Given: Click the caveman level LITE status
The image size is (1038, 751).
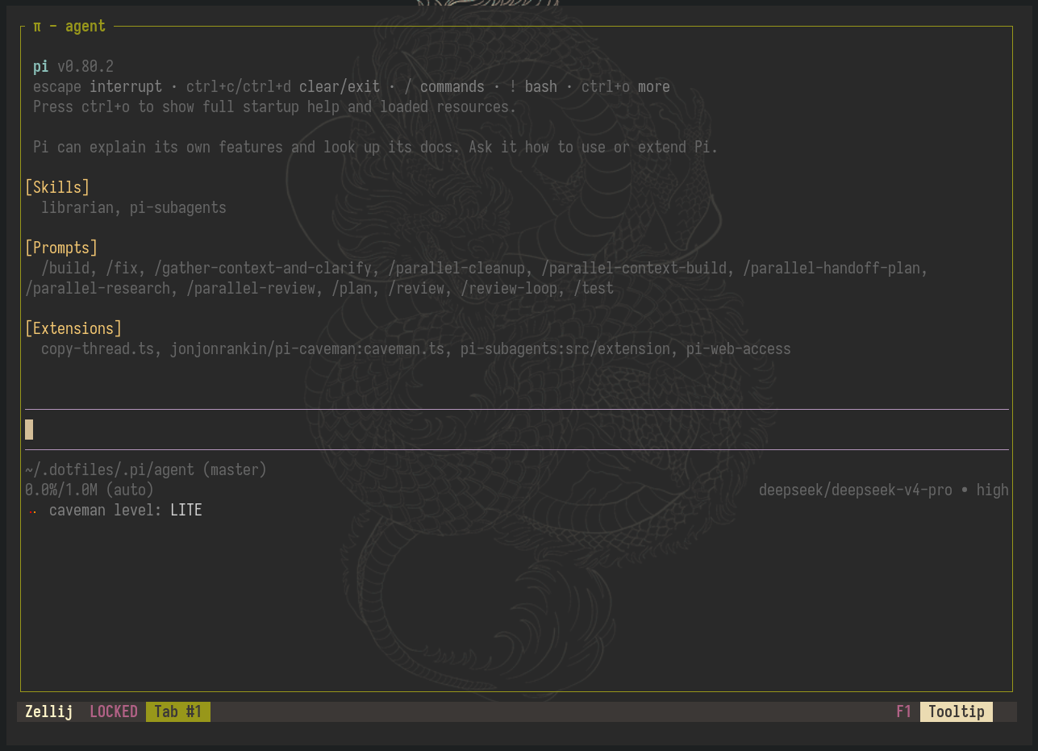Looking at the screenshot, I should (126, 510).
